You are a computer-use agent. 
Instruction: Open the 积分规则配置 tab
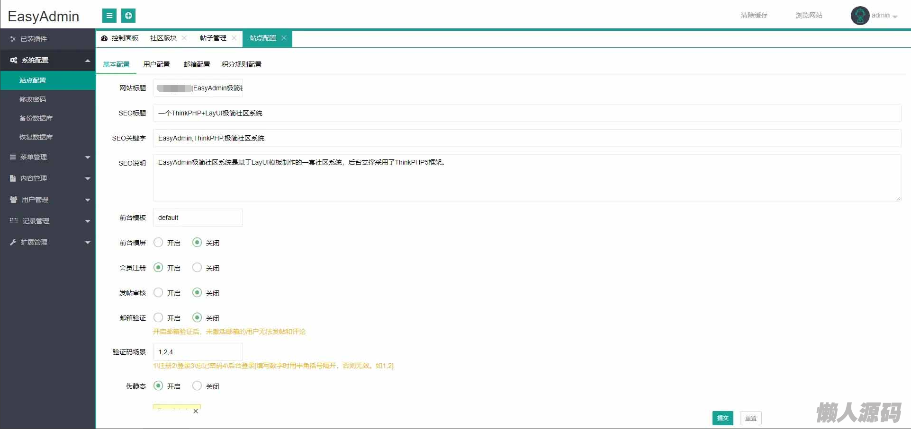pyautogui.click(x=241, y=64)
